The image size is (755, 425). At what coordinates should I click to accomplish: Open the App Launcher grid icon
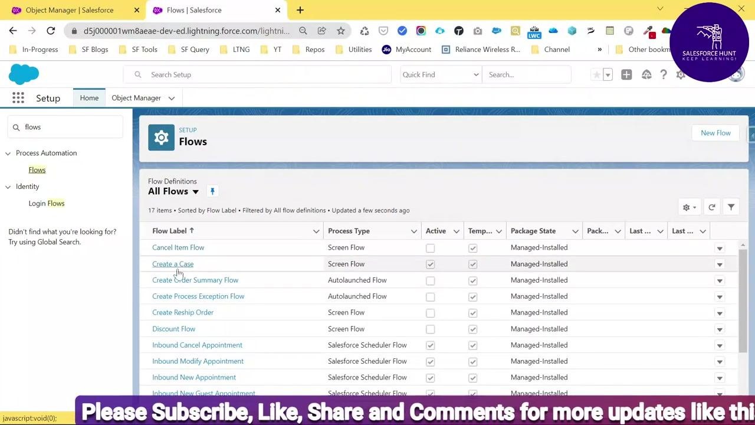pos(18,98)
